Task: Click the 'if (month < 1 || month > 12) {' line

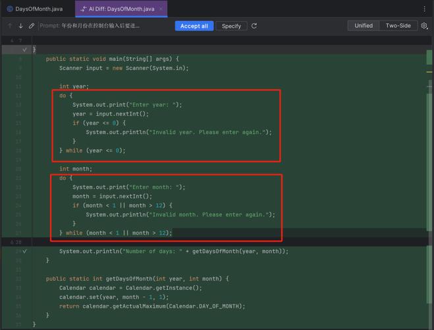Action: click(x=122, y=205)
